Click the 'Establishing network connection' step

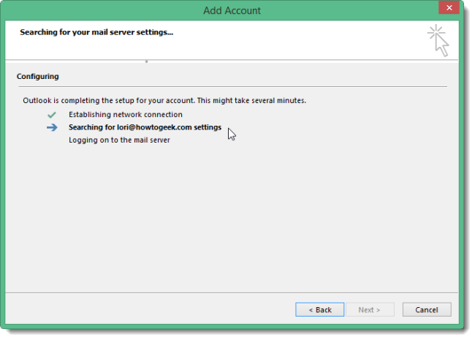126,115
